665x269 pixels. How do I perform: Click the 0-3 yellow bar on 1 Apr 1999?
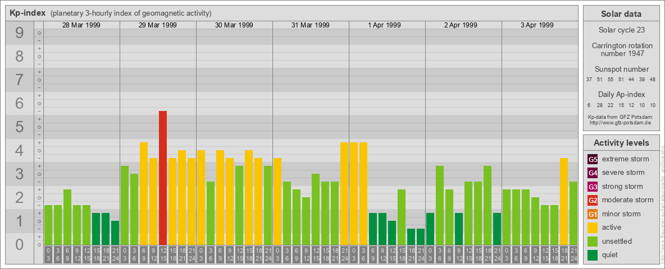[354, 194]
